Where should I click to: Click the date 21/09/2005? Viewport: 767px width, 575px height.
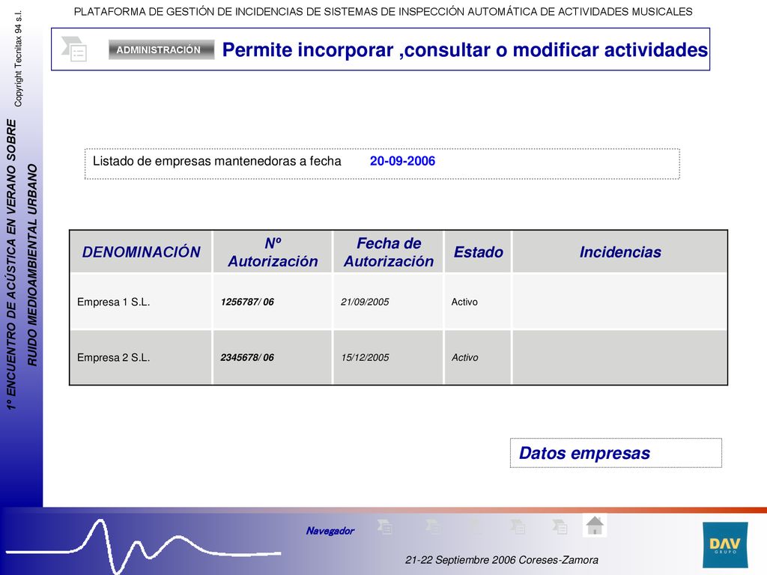click(x=365, y=302)
